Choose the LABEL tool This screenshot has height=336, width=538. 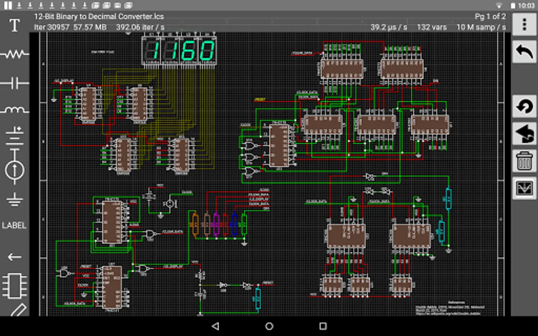click(14, 225)
